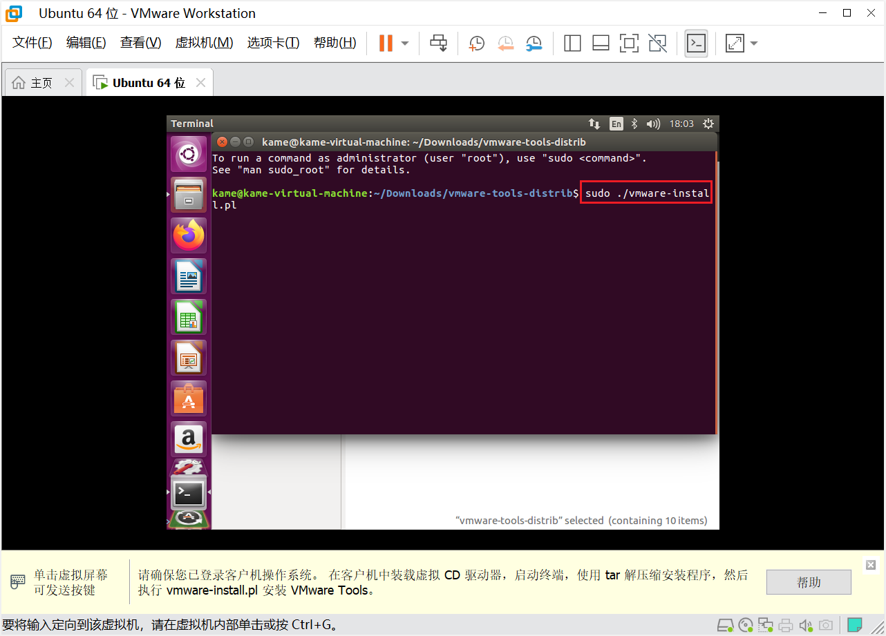Viewport: 886px width, 636px height.
Task: Dismiss the yellow install hint bar
Action: (871, 565)
